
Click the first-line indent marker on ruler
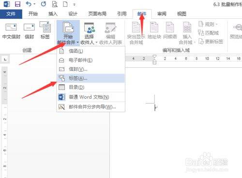[x=154, y=56]
